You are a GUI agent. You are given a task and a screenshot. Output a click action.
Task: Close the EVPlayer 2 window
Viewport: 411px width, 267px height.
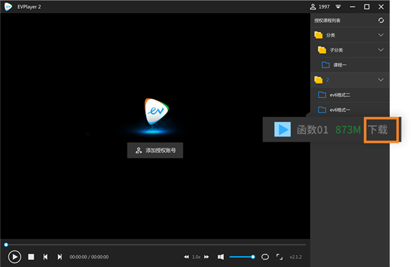pos(381,7)
